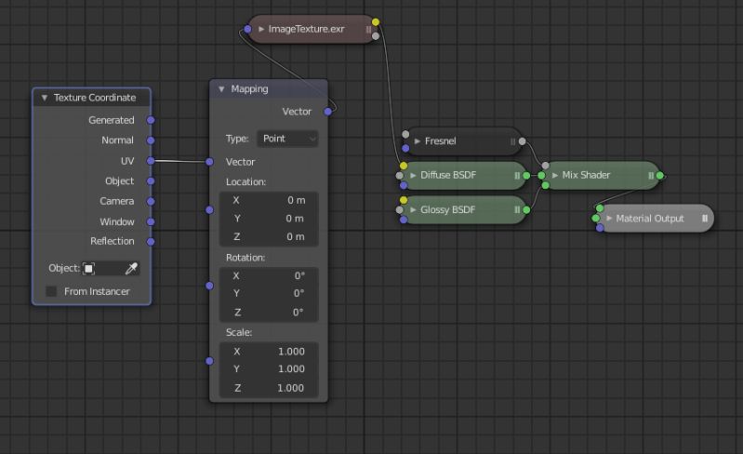The height and width of the screenshot is (454, 743).
Task: Click the Scale Y field
Action: 269,369
